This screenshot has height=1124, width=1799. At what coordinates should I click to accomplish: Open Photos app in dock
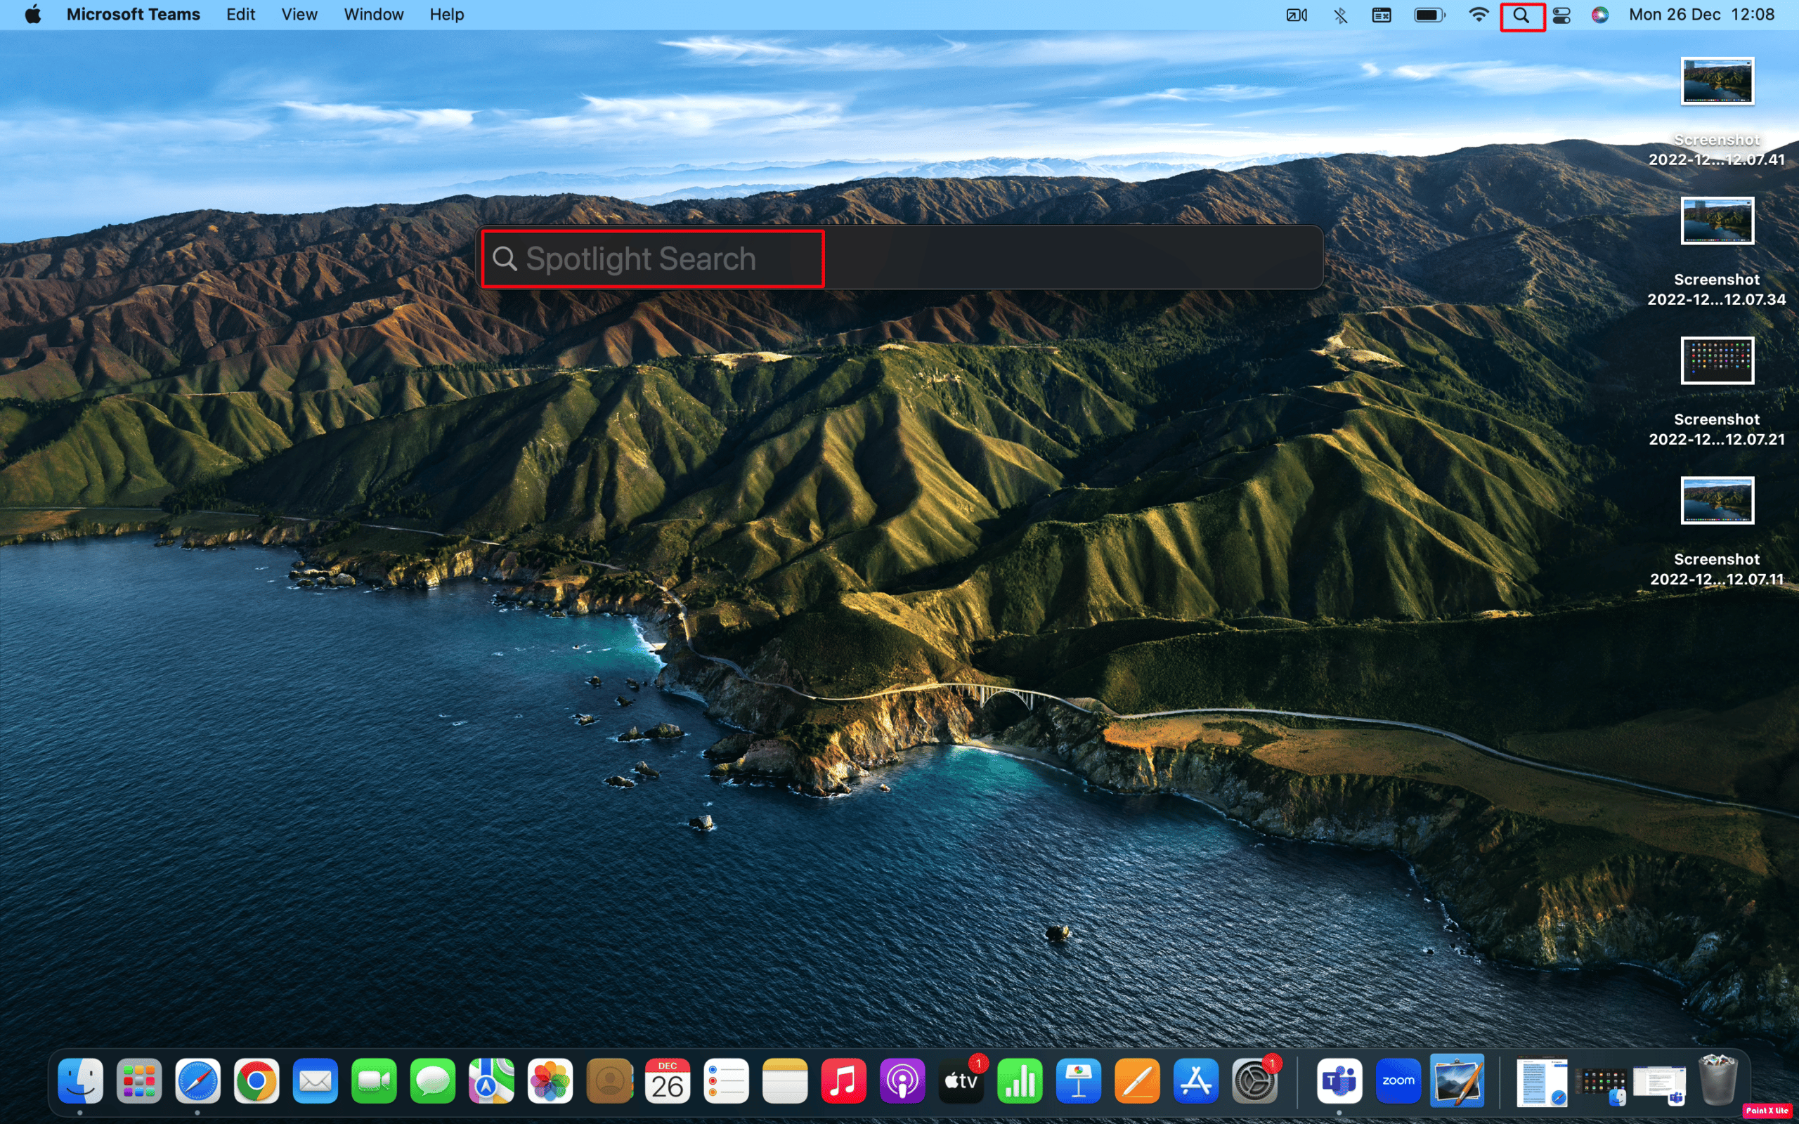click(550, 1080)
